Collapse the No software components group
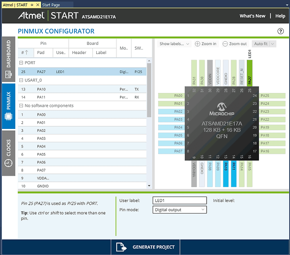 coord(21,106)
